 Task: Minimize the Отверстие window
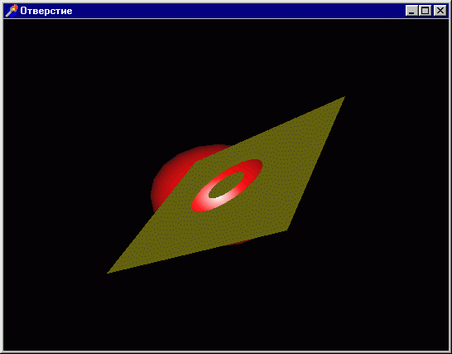coord(411,11)
